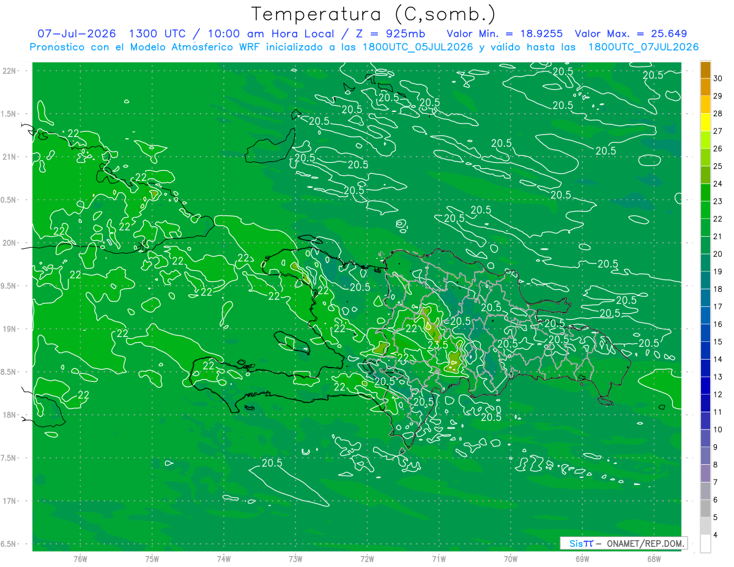Click the '23.5' contour label on the map
734x567 pixels.
coord(438,345)
